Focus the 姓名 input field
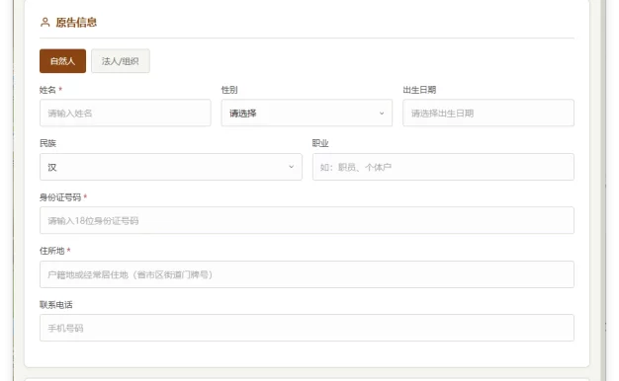Image resolution: width=619 pixels, height=381 pixels. click(x=126, y=114)
